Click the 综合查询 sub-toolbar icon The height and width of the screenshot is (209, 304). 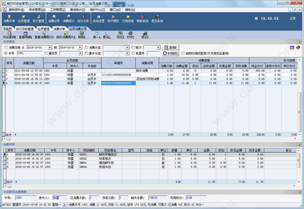tap(9, 35)
